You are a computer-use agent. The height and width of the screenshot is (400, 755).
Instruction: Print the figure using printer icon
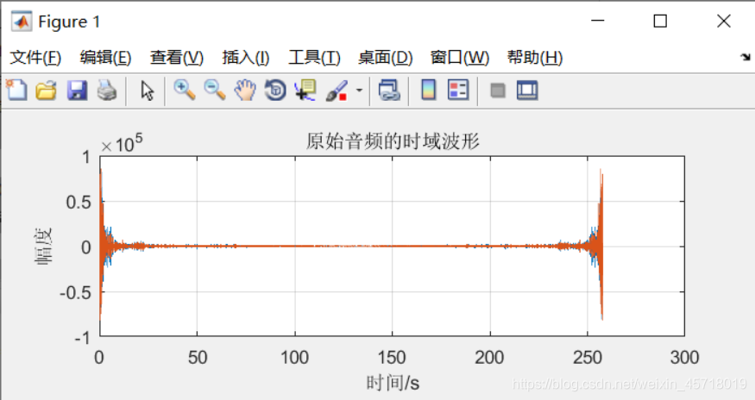[x=107, y=90]
